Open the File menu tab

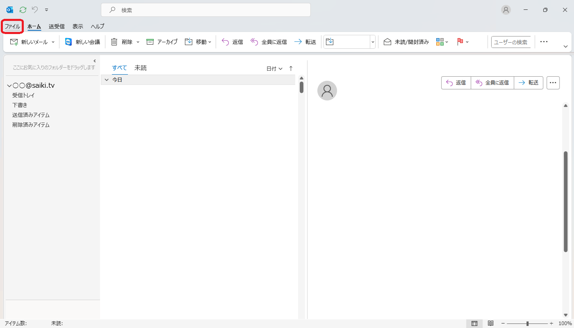(12, 26)
